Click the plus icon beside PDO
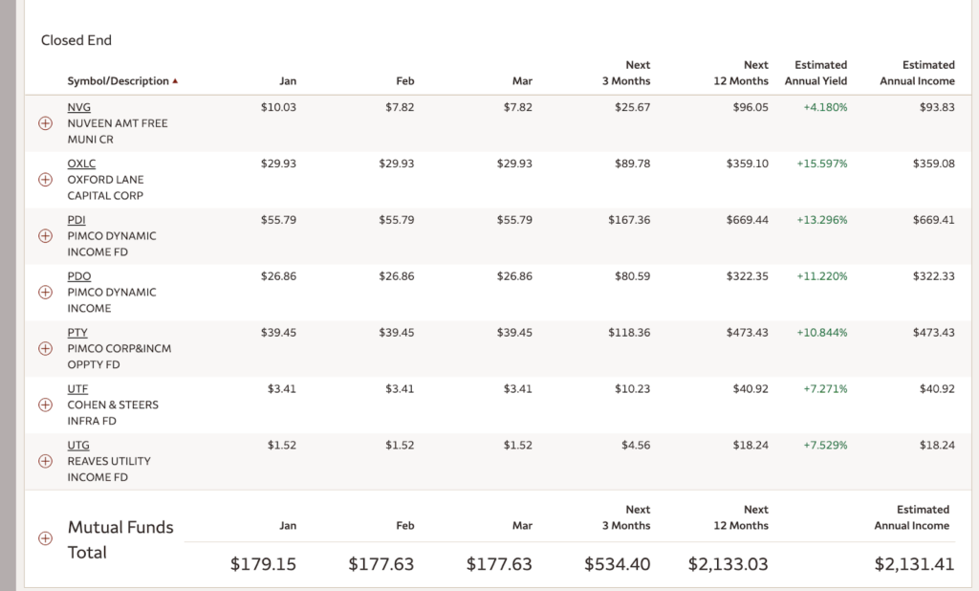 [x=45, y=293]
